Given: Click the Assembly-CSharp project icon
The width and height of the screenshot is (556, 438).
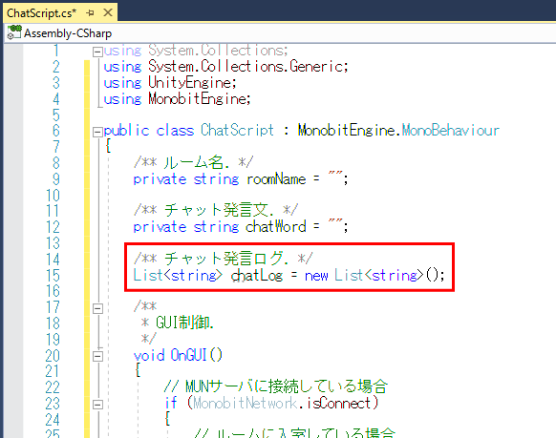Looking at the screenshot, I should click(14, 32).
